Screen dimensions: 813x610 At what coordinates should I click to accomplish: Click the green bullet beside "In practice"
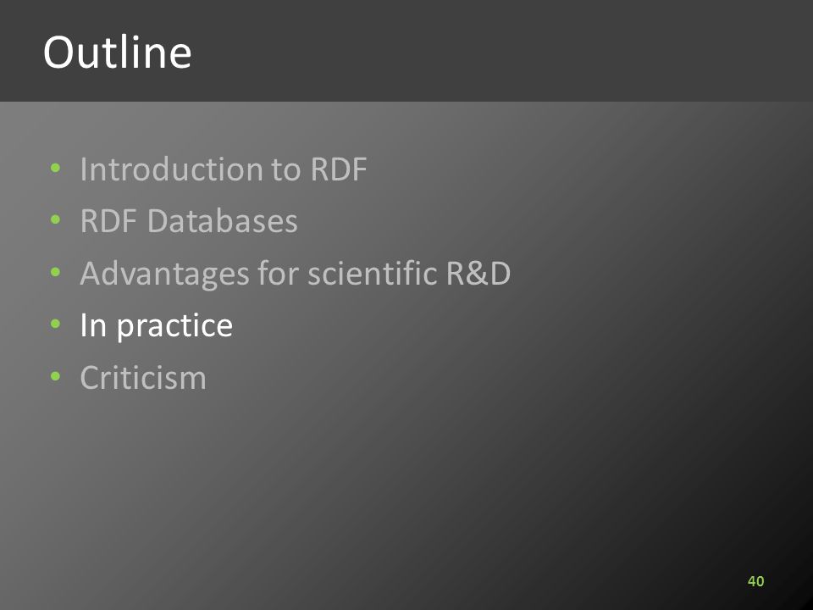coord(56,324)
